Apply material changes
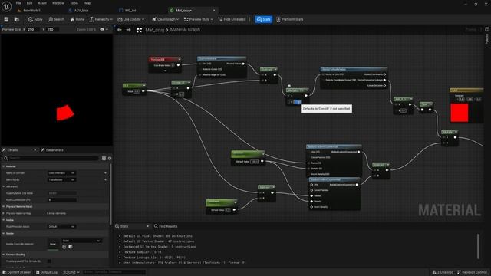491x276 pixels. (x=35, y=19)
